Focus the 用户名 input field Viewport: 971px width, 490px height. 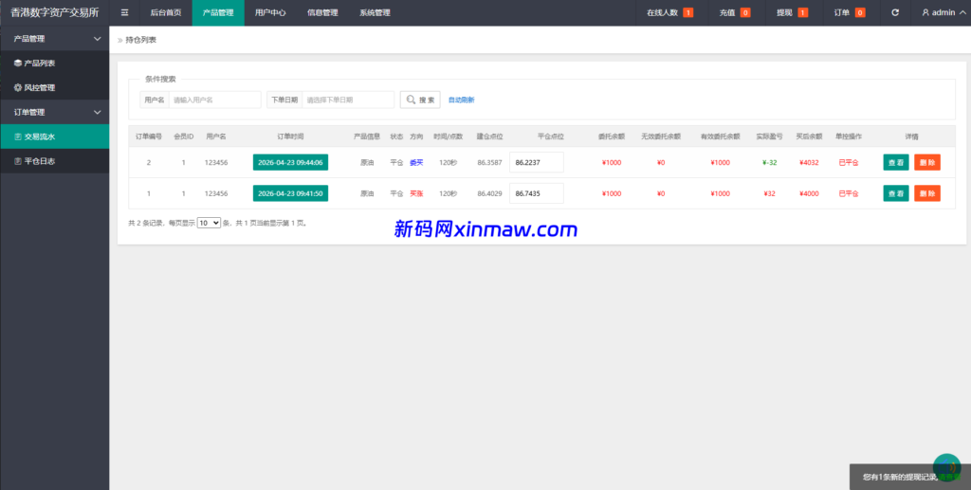coord(214,100)
